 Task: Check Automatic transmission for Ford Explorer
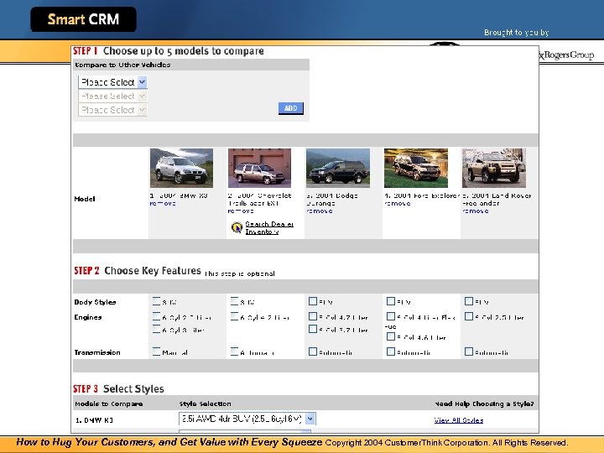point(391,351)
